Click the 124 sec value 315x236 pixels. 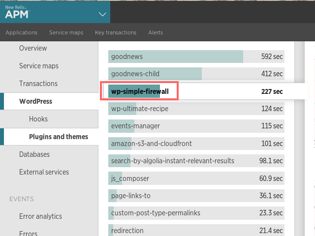272,109
